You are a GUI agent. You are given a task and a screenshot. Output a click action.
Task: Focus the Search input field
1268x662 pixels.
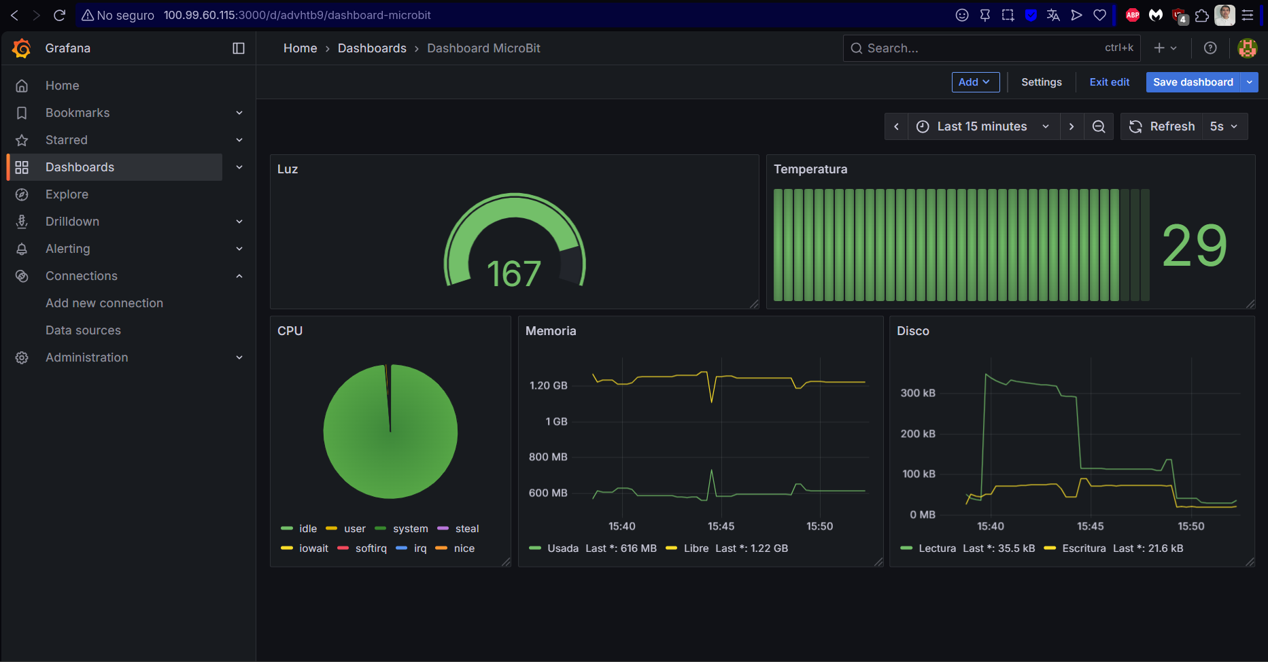[992, 48]
